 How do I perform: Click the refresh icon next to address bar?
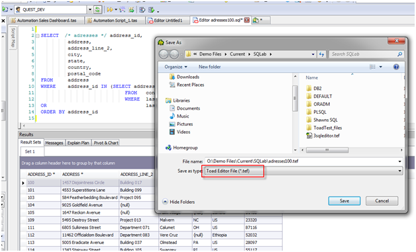321,54
